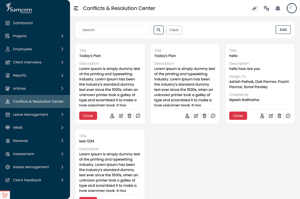
Task: Delete the first Today's Plan card
Action: point(129,116)
